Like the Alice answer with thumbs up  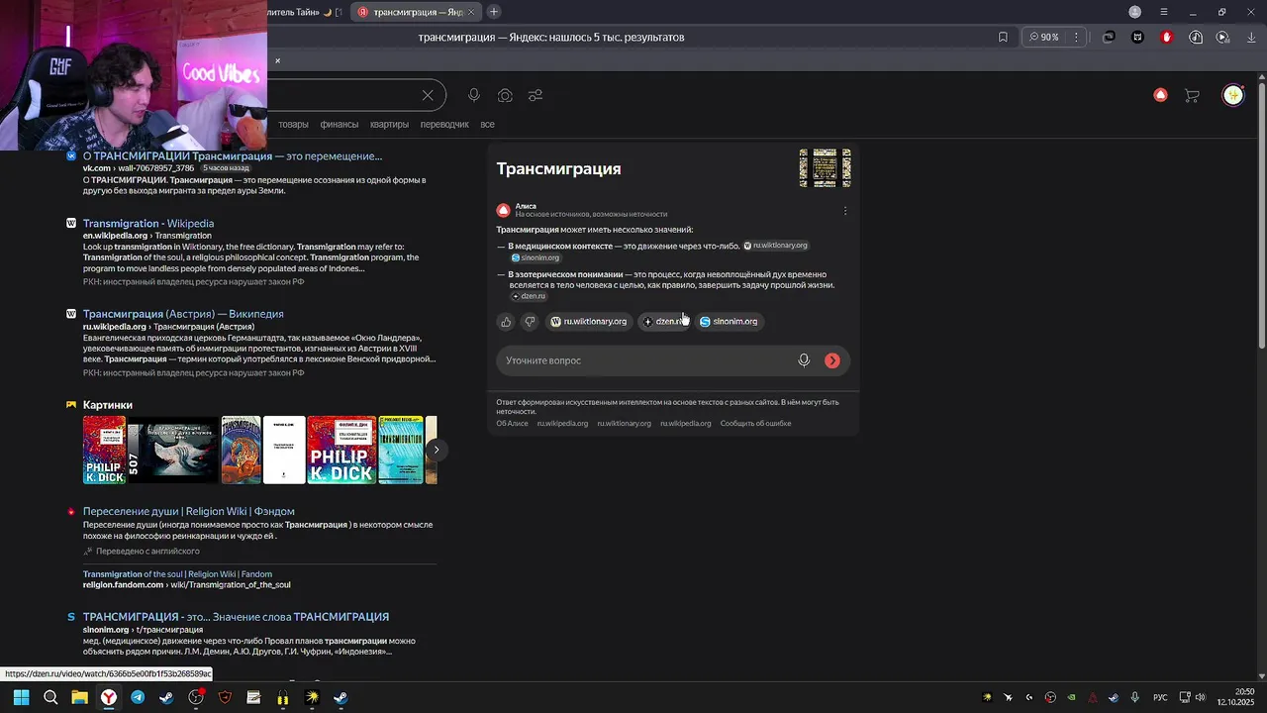[506, 321]
